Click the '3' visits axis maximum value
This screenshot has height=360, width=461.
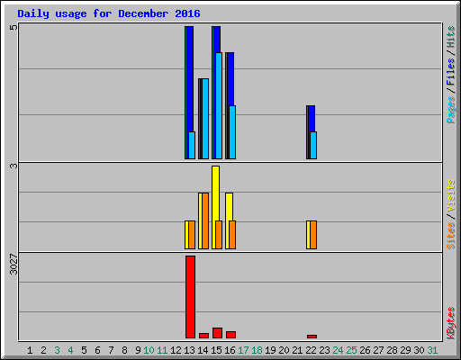pos(14,166)
